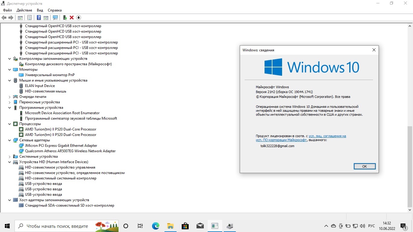
Task: Select Контроллер дискового пространства (Майкрософт)
Action: (68, 64)
